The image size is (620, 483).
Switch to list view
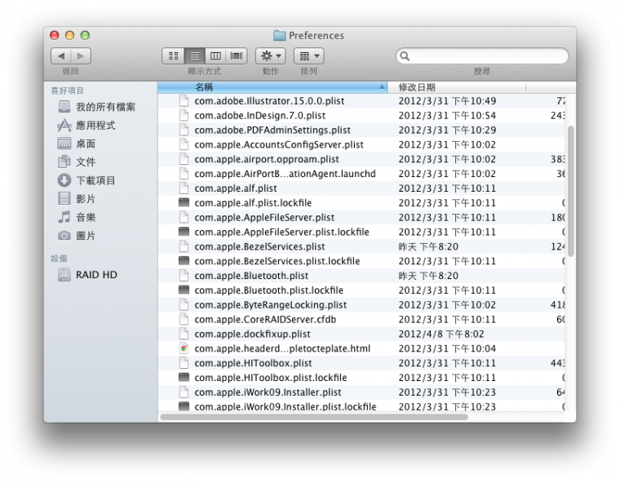click(x=195, y=55)
